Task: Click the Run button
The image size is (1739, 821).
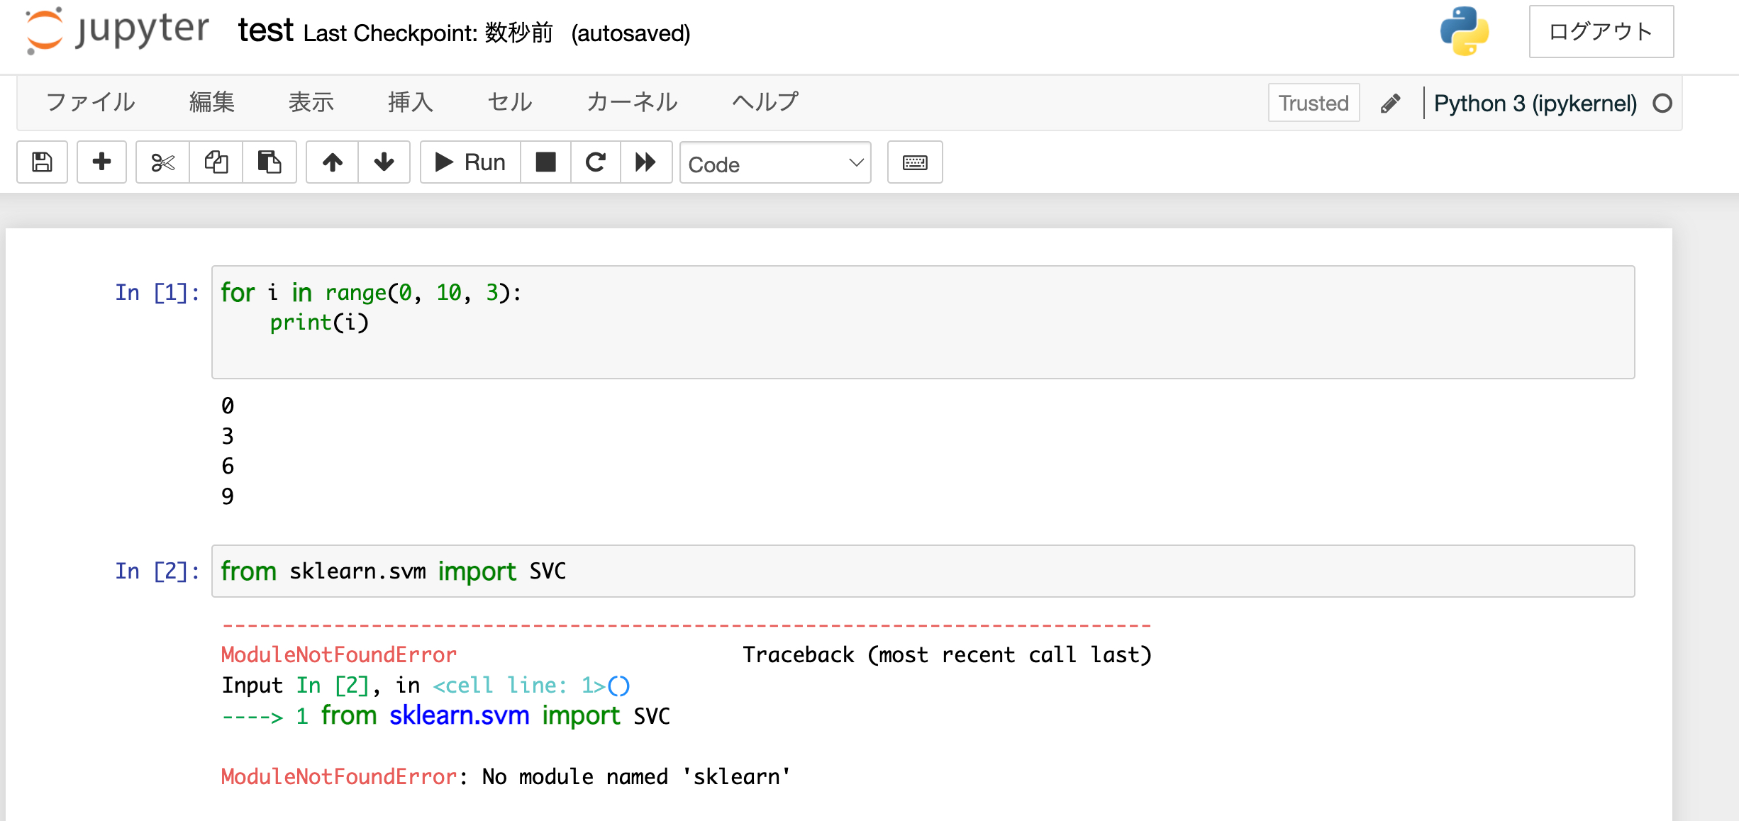Action: pyautogui.click(x=470, y=162)
